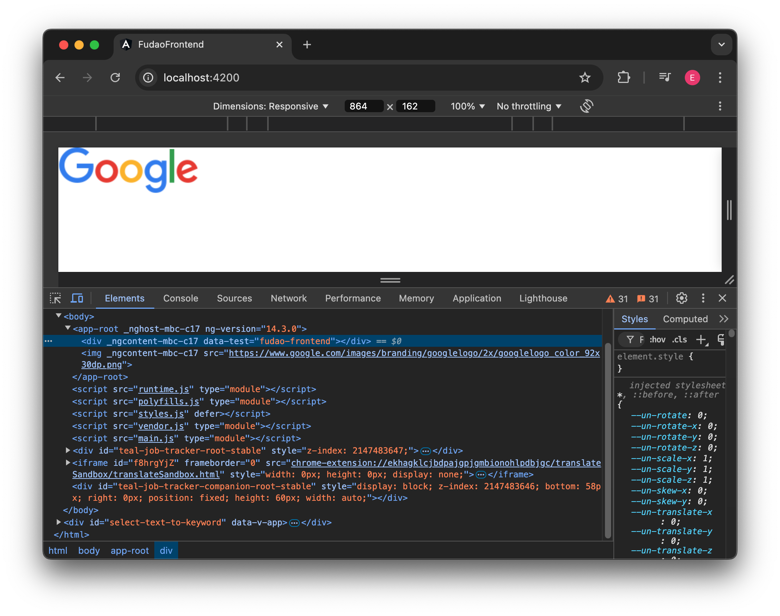The image size is (780, 616).
Task: Bookmark page with star icon
Action: pos(585,78)
